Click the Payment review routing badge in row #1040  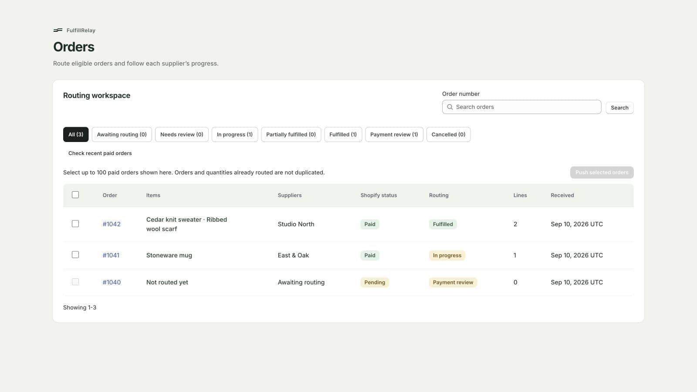tap(453, 282)
